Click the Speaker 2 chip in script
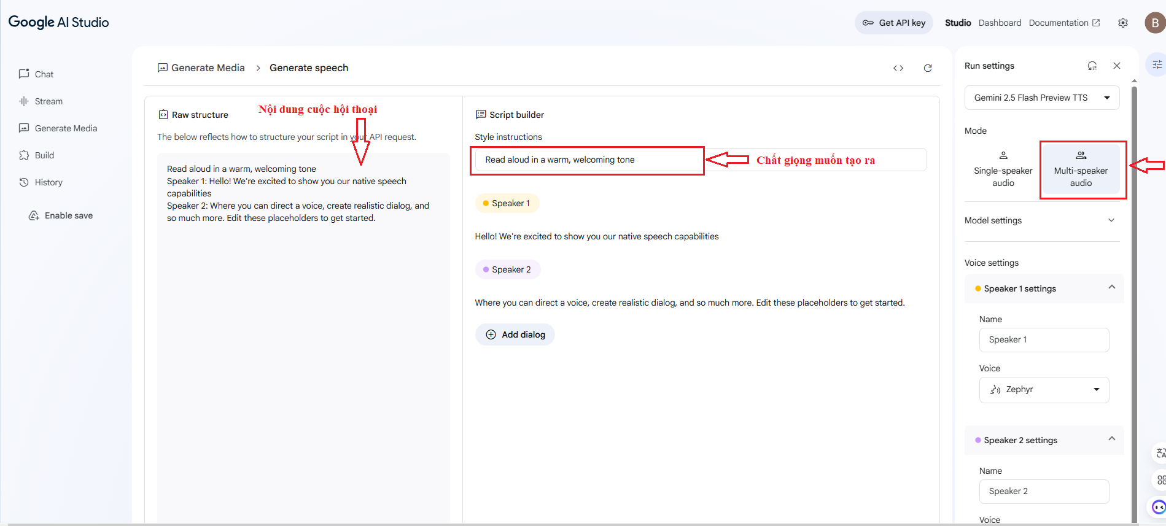This screenshot has height=526, width=1166. coord(508,269)
